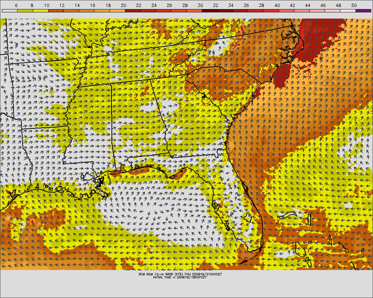Select pink swatch between 44 and 46
The image size is (373, 298).
[317, 11]
